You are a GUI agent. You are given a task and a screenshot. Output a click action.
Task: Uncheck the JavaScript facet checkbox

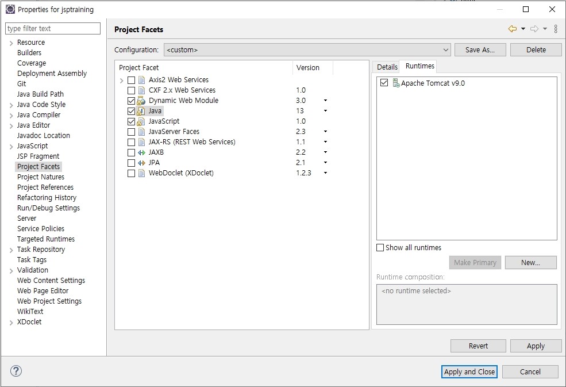[x=132, y=121]
